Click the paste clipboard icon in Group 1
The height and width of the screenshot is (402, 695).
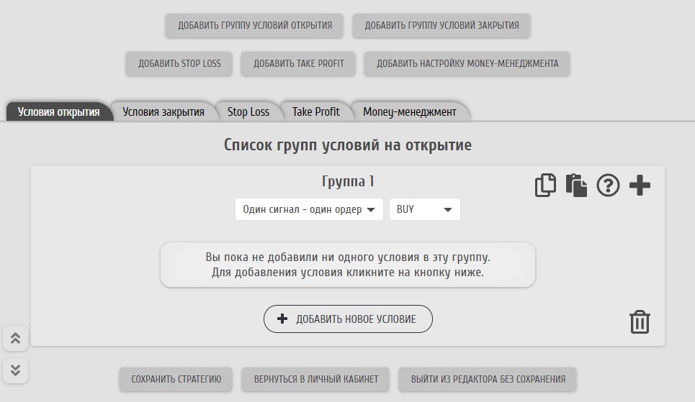click(576, 186)
